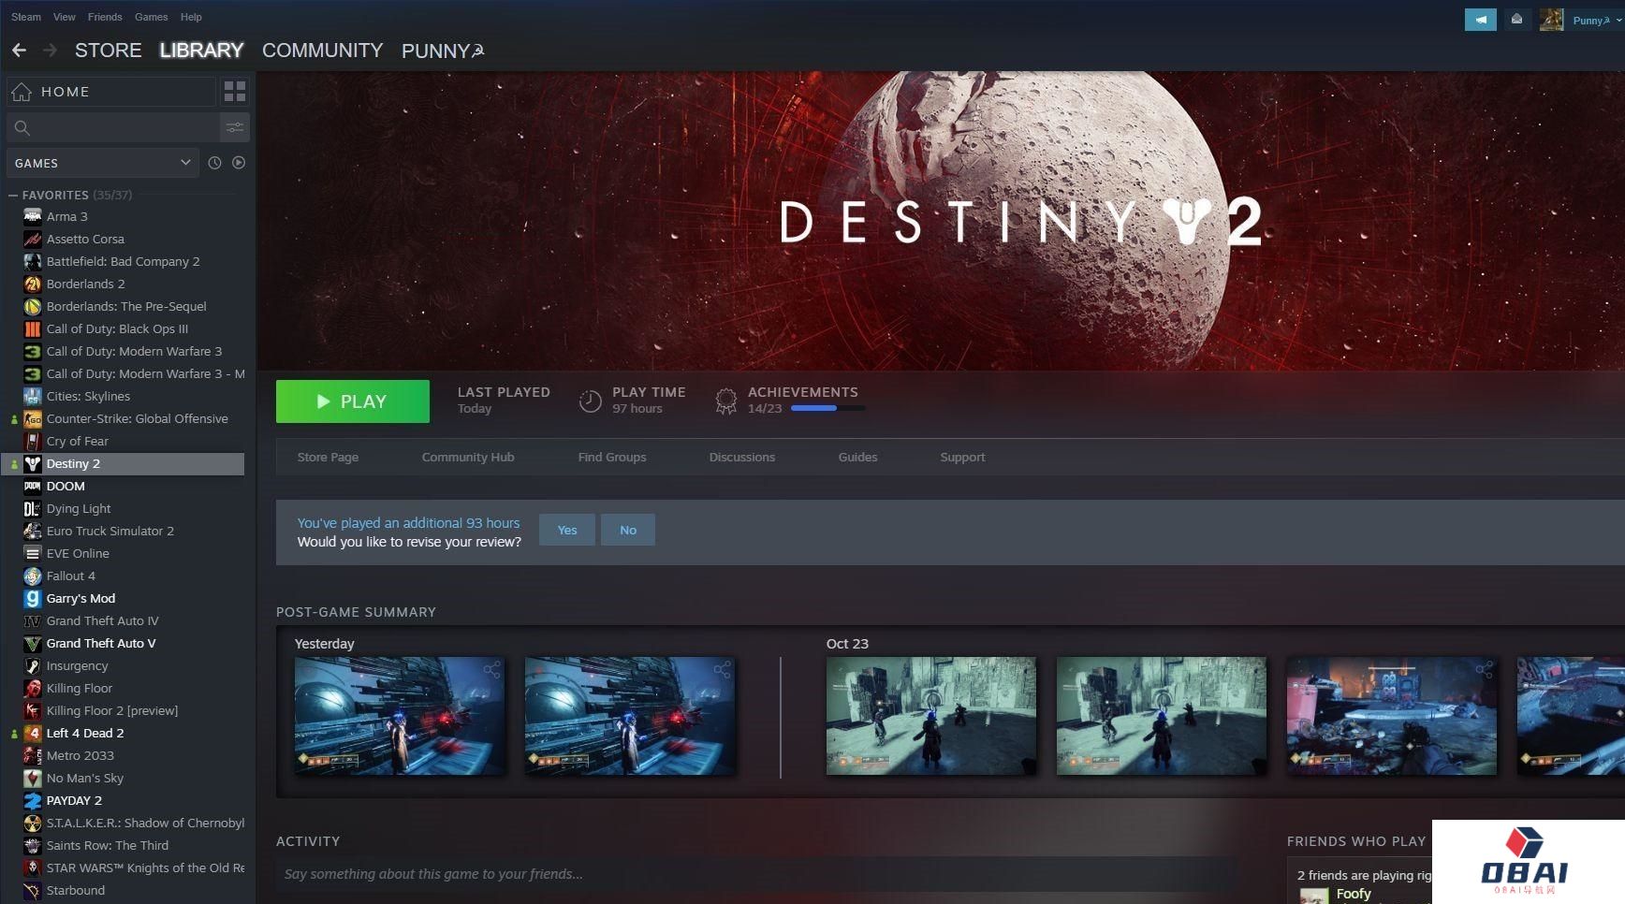This screenshot has height=904, width=1625.
Task: Open second Yesterday screenshot thumbnail
Action: tap(630, 716)
